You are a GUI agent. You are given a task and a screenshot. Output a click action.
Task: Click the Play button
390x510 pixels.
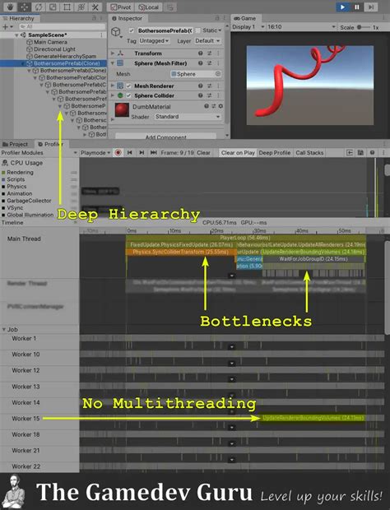pyautogui.click(x=342, y=7)
